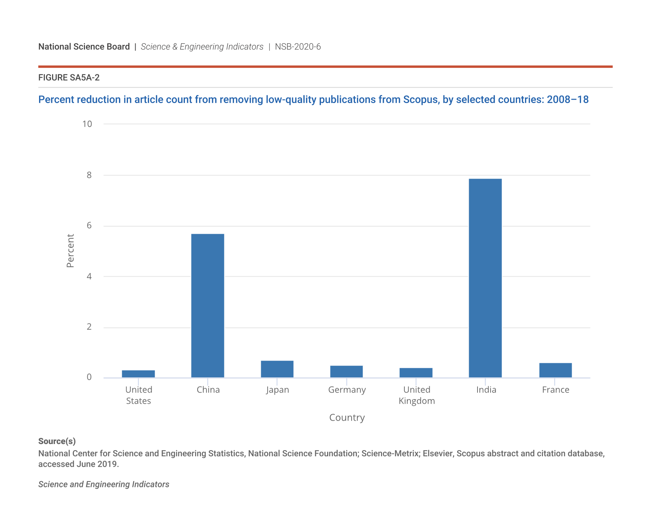Image resolution: width=651 pixels, height=531 pixels.
Task: Click the Japan bar
Action: point(277,369)
